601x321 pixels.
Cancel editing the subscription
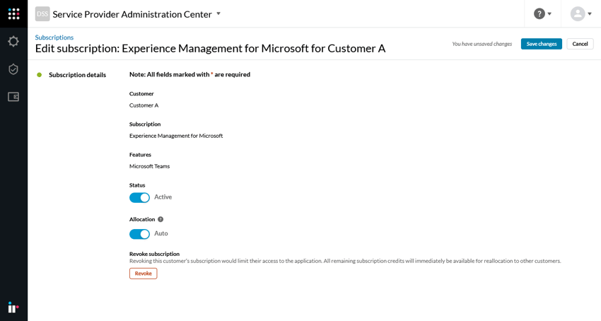[580, 44]
